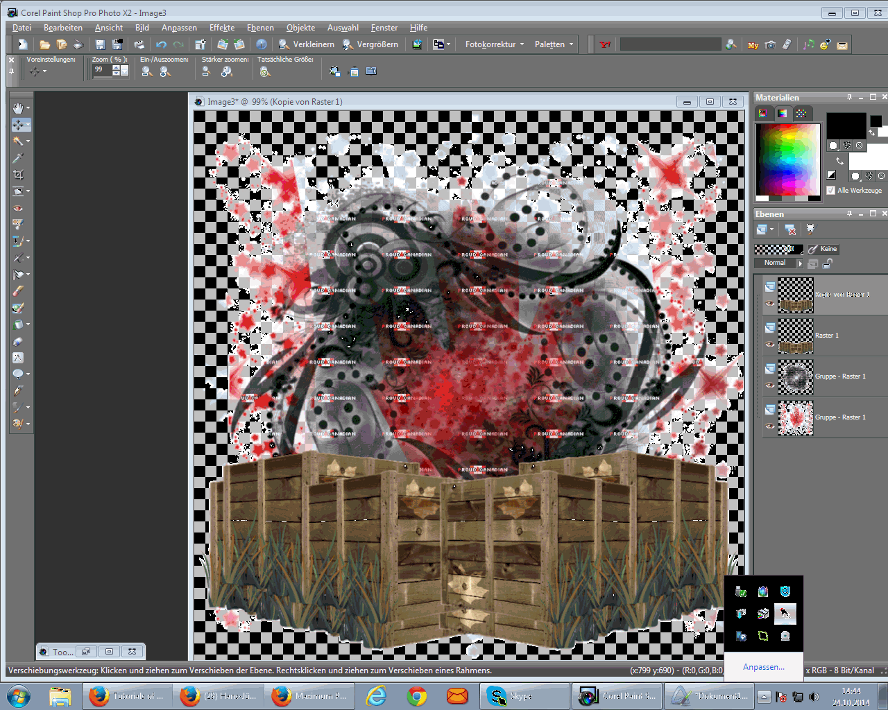
Task: Click the black foreground material swatch
Action: 846,125
